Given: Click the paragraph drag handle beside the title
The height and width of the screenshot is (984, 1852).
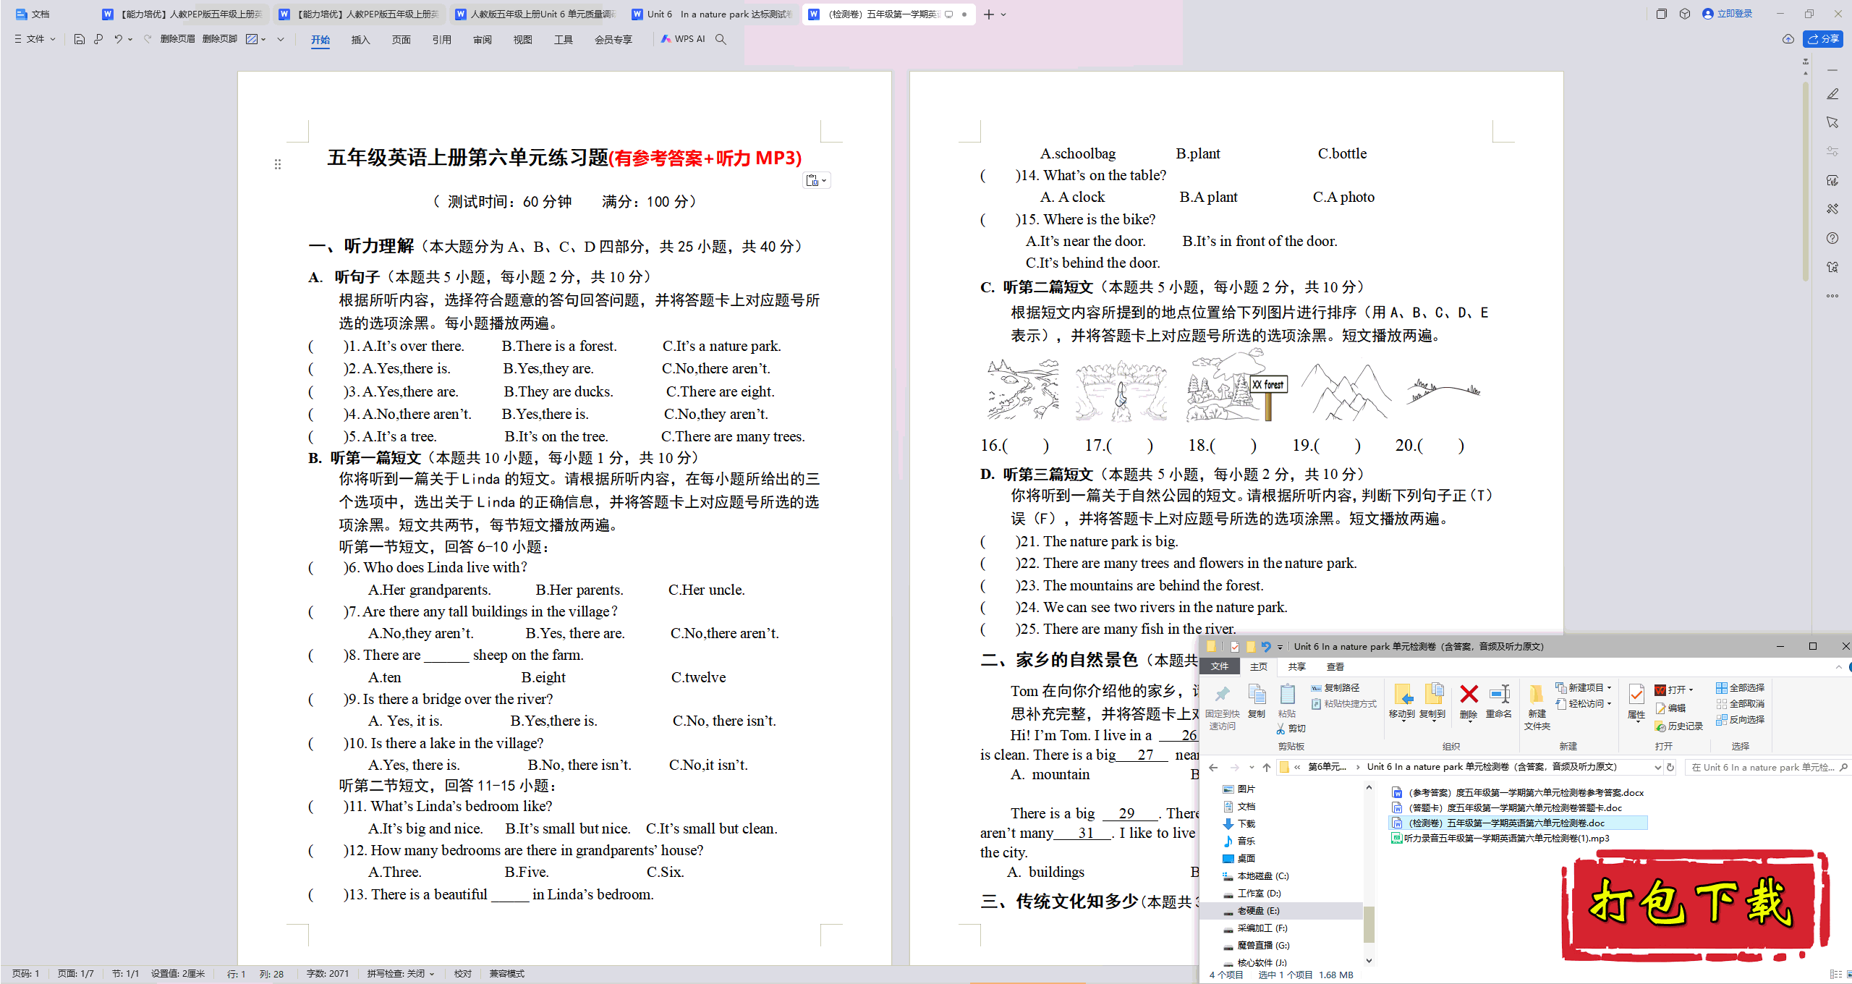Looking at the screenshot, I should click(278, 164).
